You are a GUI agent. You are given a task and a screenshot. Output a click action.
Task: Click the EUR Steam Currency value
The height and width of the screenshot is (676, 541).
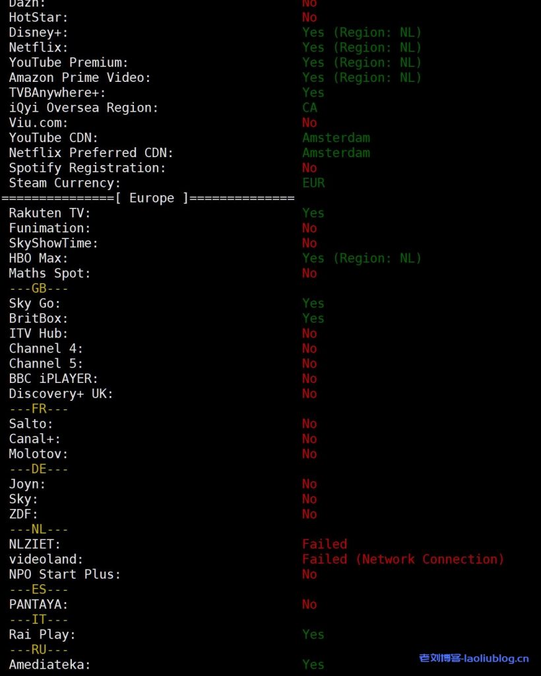point(313,183)
